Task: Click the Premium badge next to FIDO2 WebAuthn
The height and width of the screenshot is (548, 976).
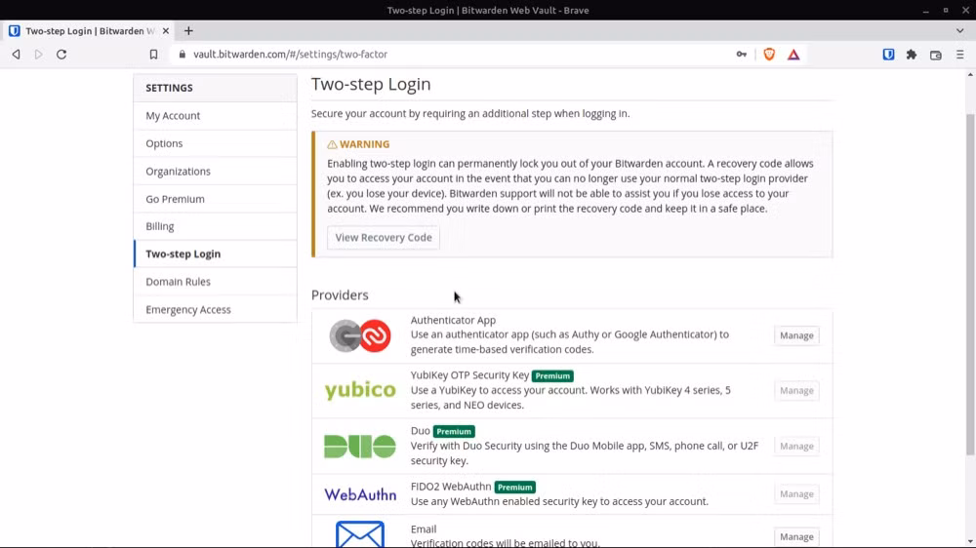Action: coord(514,487)
